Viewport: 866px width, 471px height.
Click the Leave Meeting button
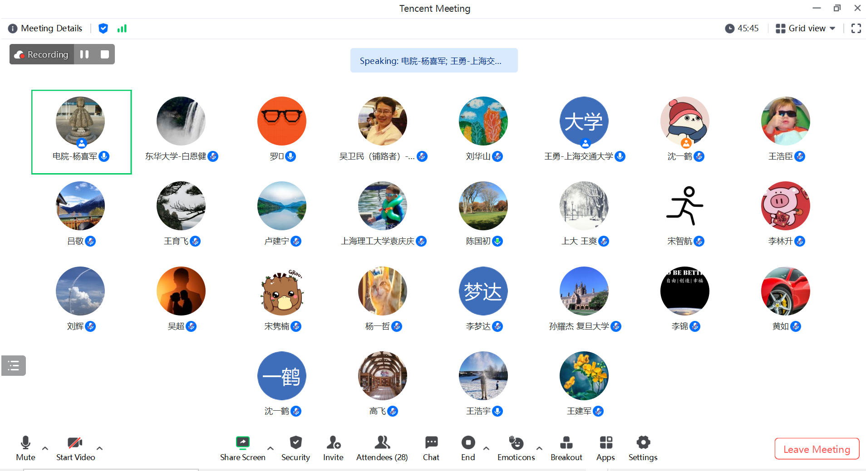pos(817,449)
